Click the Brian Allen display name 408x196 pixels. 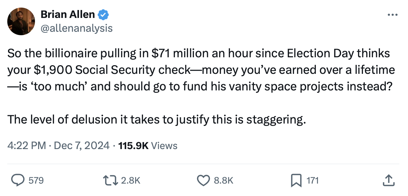[68, 14]
